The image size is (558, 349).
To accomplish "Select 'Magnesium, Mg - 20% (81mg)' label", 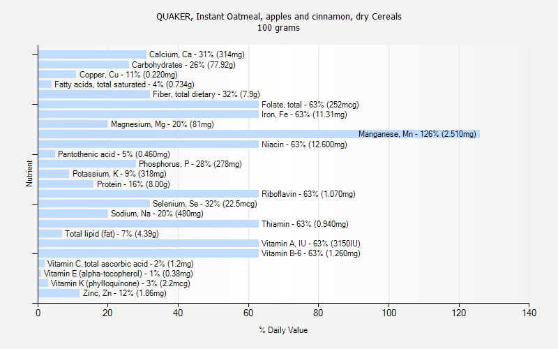I will point(163,124).
